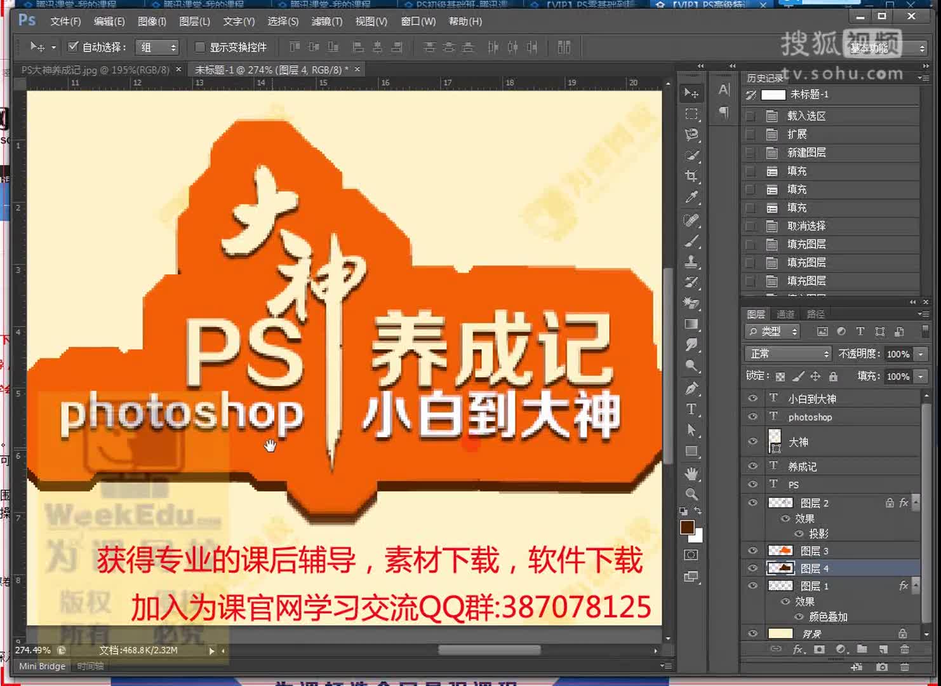Create a new layer
Screen dimensions: 941x686
pos(883,649)
